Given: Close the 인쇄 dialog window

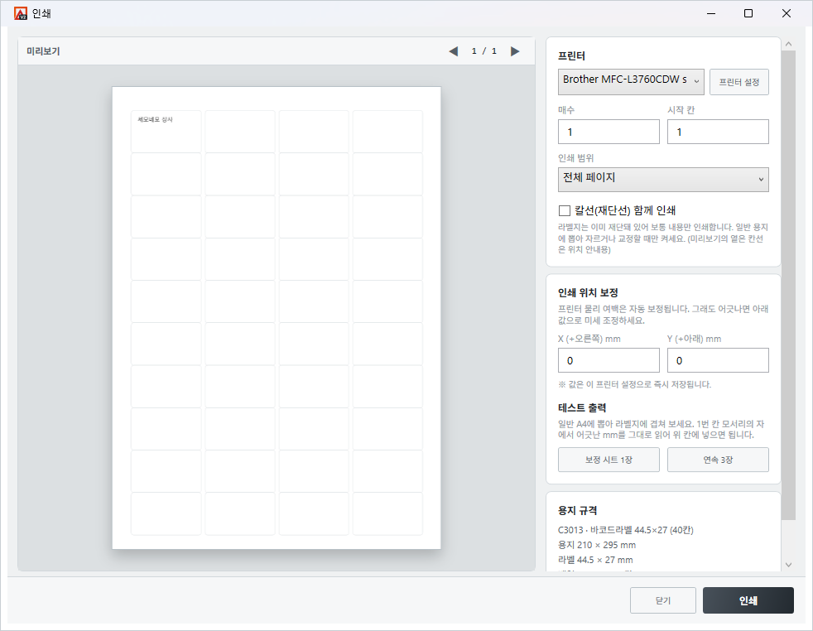Looking at the screenshot, I should coord(786,13).
